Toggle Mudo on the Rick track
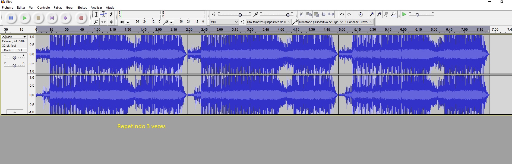512x164 pixels. (x=8, y=50)
